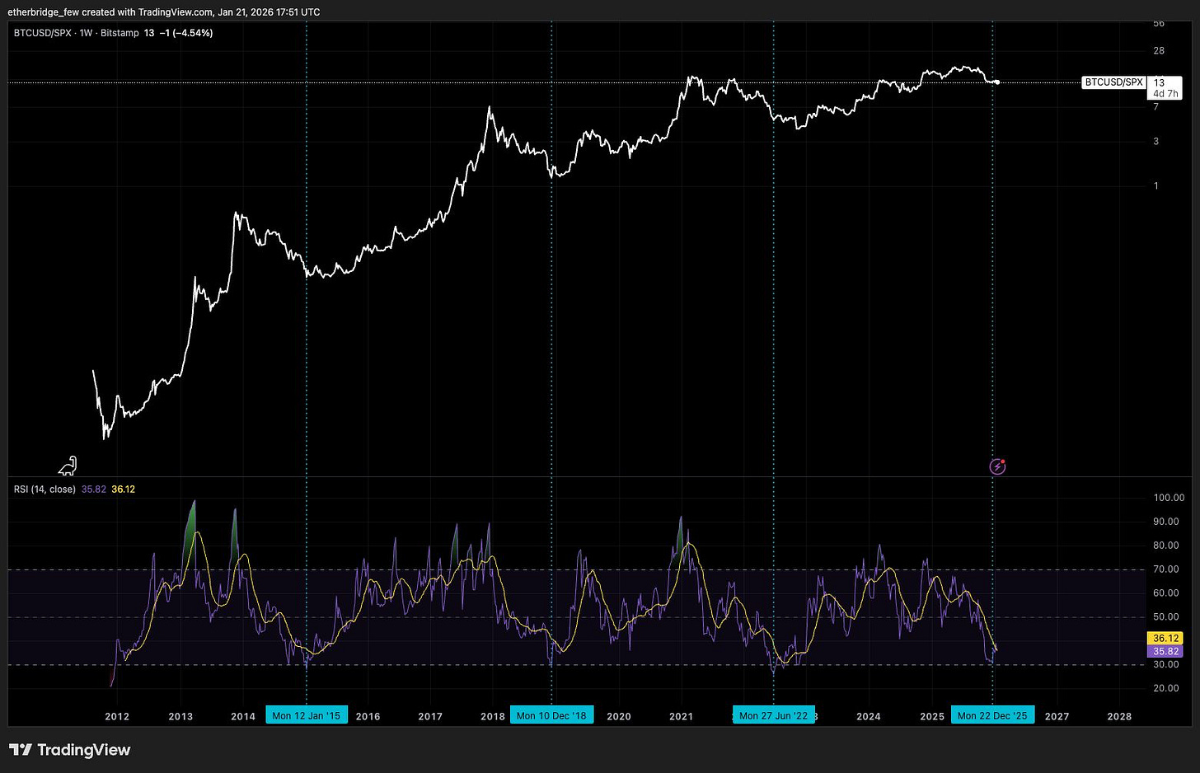This screenshot has width=1200, height=773.
Task: Click the 2024 label on the time axis
Action: [x=869, y=716]
